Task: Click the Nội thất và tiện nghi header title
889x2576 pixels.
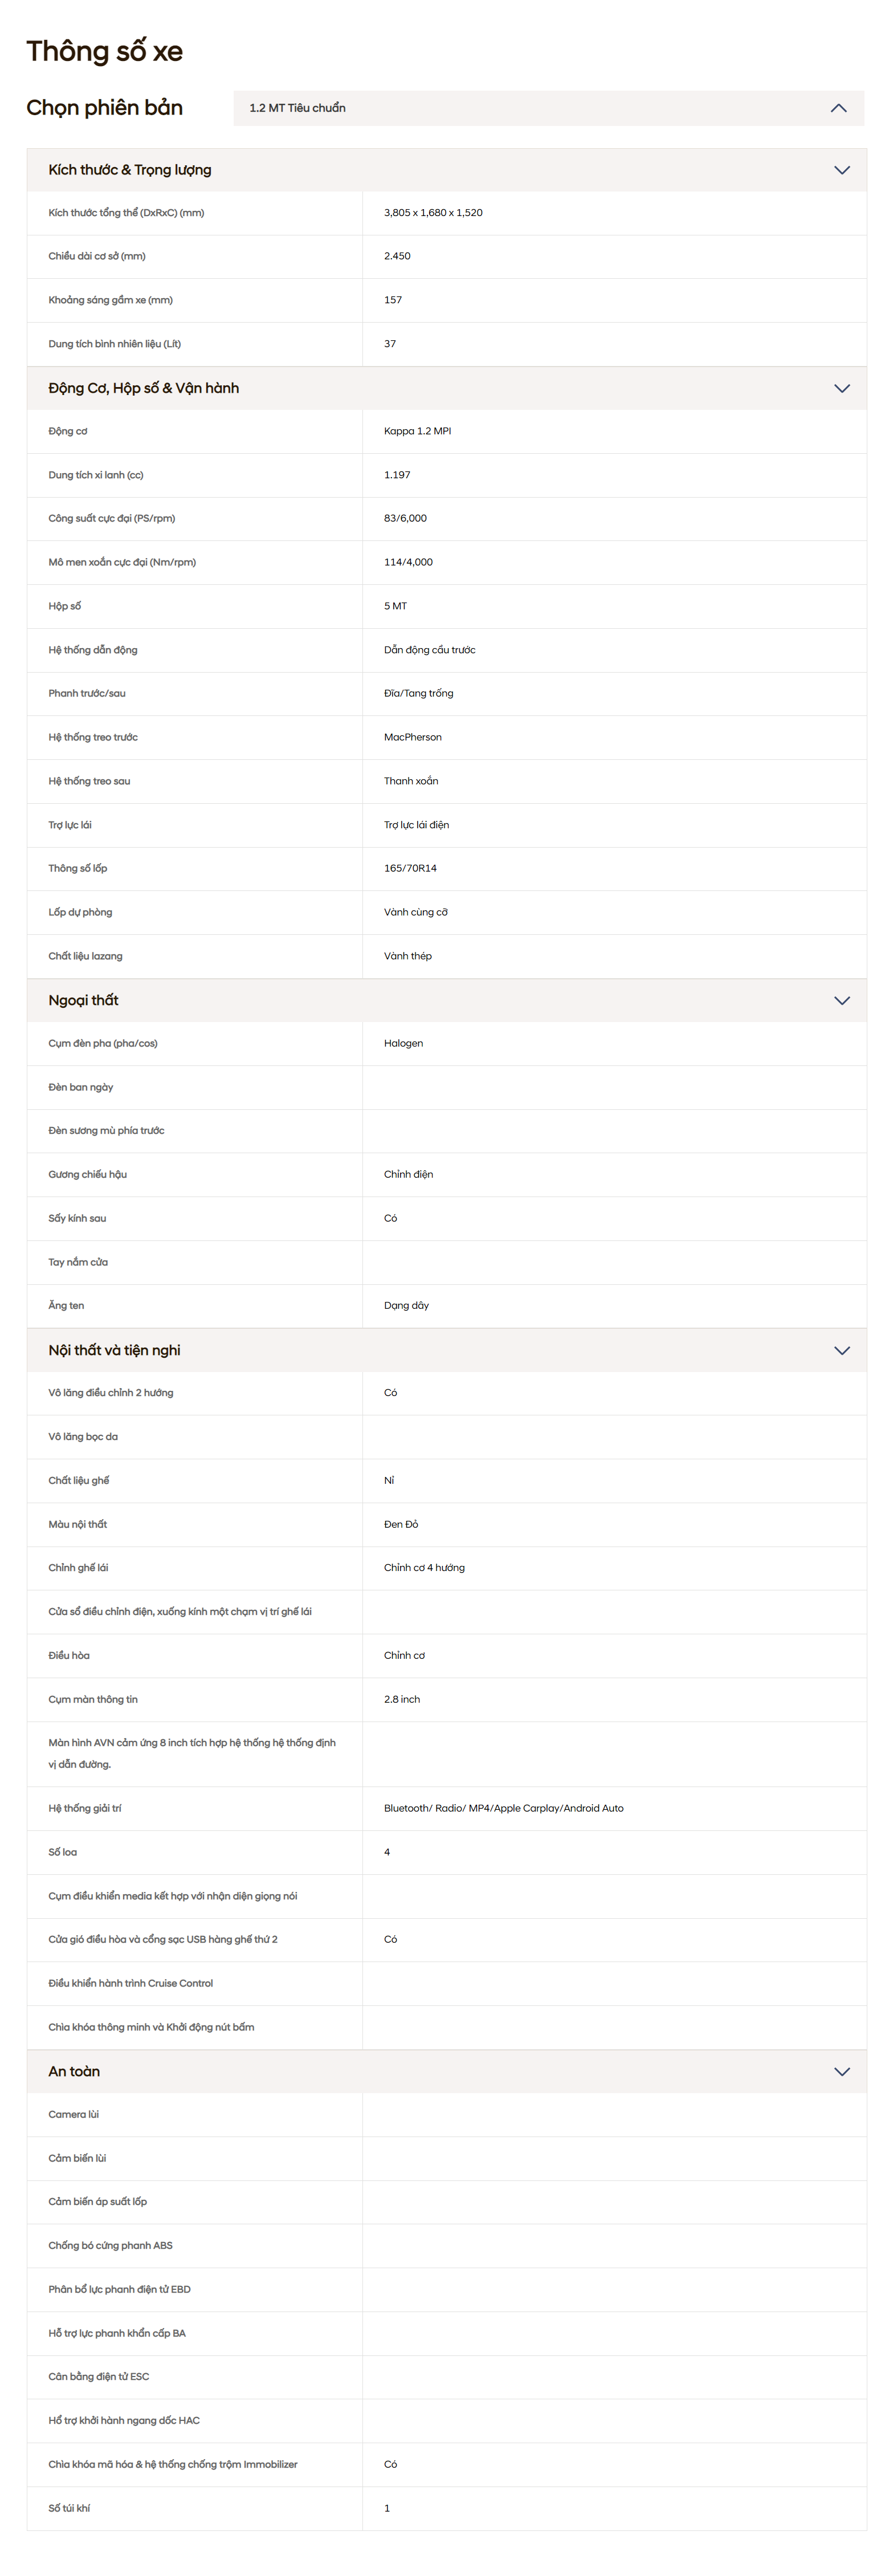Action: coord(114,1350)
